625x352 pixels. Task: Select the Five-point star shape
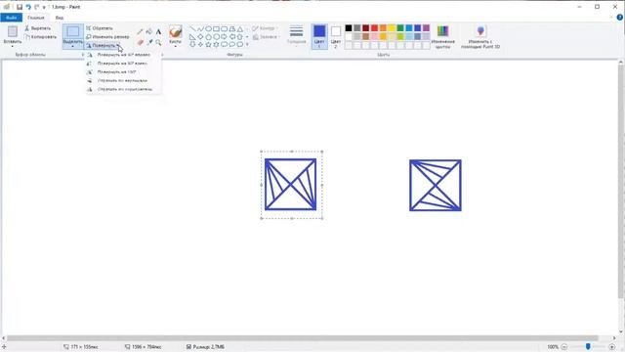[x=208, y=44]
